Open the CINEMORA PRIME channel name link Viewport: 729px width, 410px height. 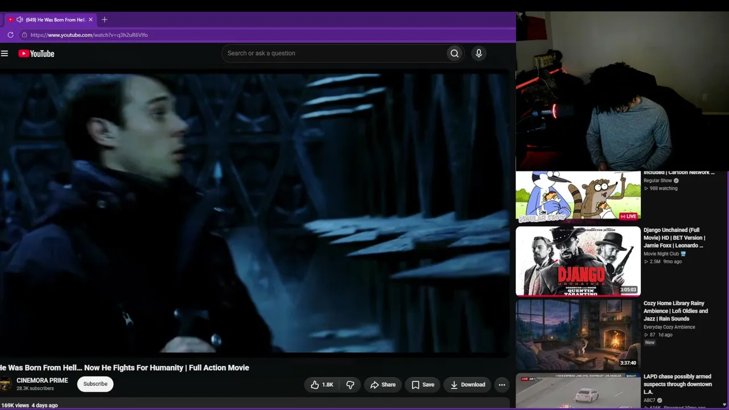coord(42,380)
